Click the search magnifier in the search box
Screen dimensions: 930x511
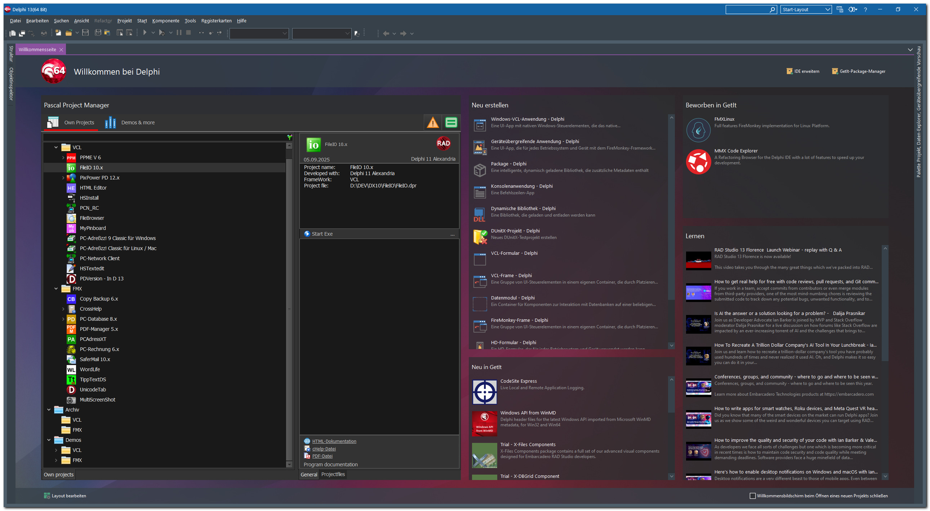(x=772, y=9)
